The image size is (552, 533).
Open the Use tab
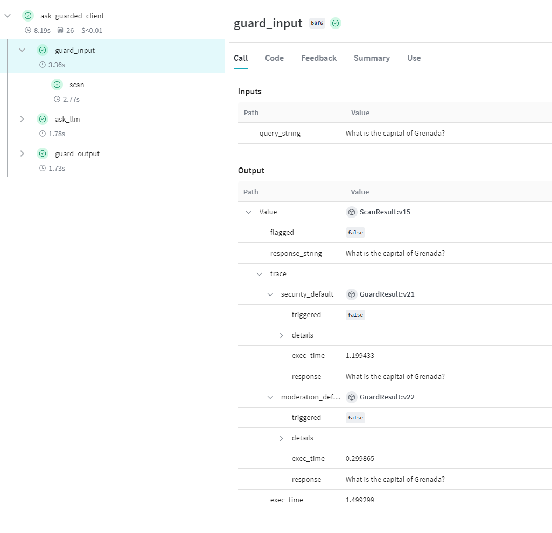click(414, 58)
